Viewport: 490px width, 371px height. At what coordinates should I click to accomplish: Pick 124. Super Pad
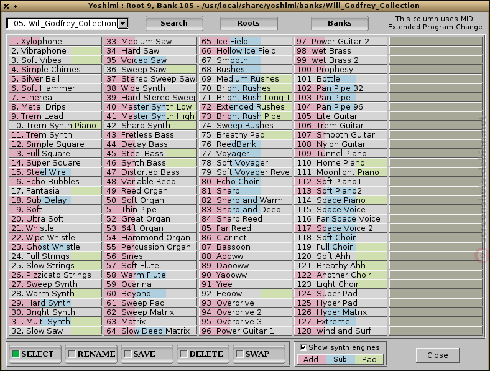(x=341, y=293)
